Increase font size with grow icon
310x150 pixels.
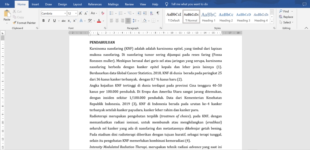pyautogui.click(x=80, y=14)
